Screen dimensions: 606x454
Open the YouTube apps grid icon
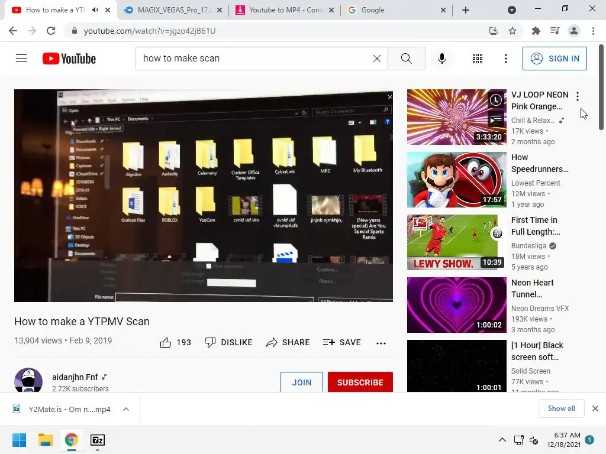coord(478,59)
